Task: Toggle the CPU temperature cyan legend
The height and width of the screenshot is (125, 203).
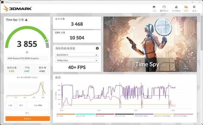Action: pyautogui.click(x=85, y=115)
